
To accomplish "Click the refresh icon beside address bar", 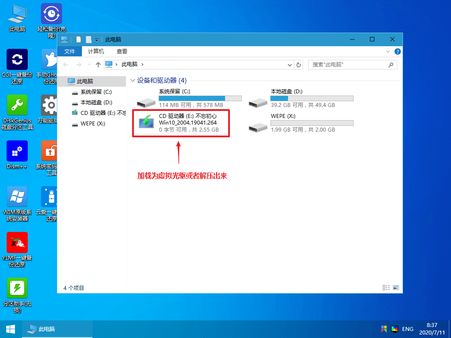I will click(299, 65).
